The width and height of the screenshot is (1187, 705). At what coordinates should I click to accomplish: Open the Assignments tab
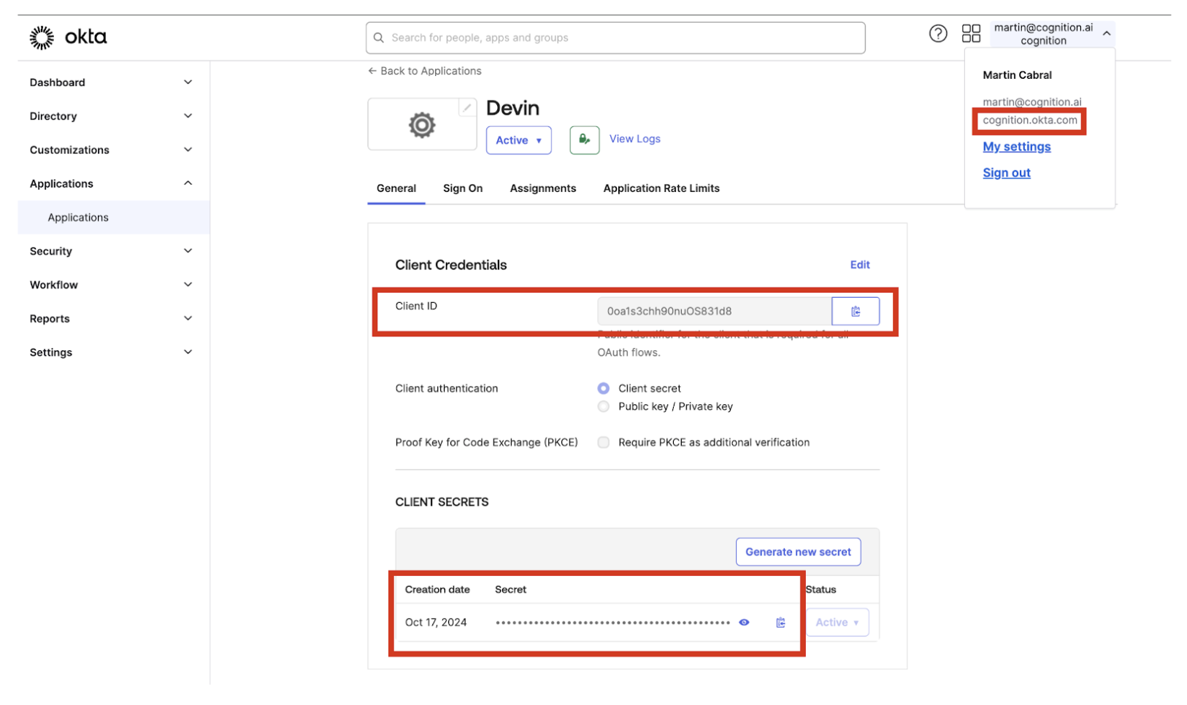tap(542, 188)
